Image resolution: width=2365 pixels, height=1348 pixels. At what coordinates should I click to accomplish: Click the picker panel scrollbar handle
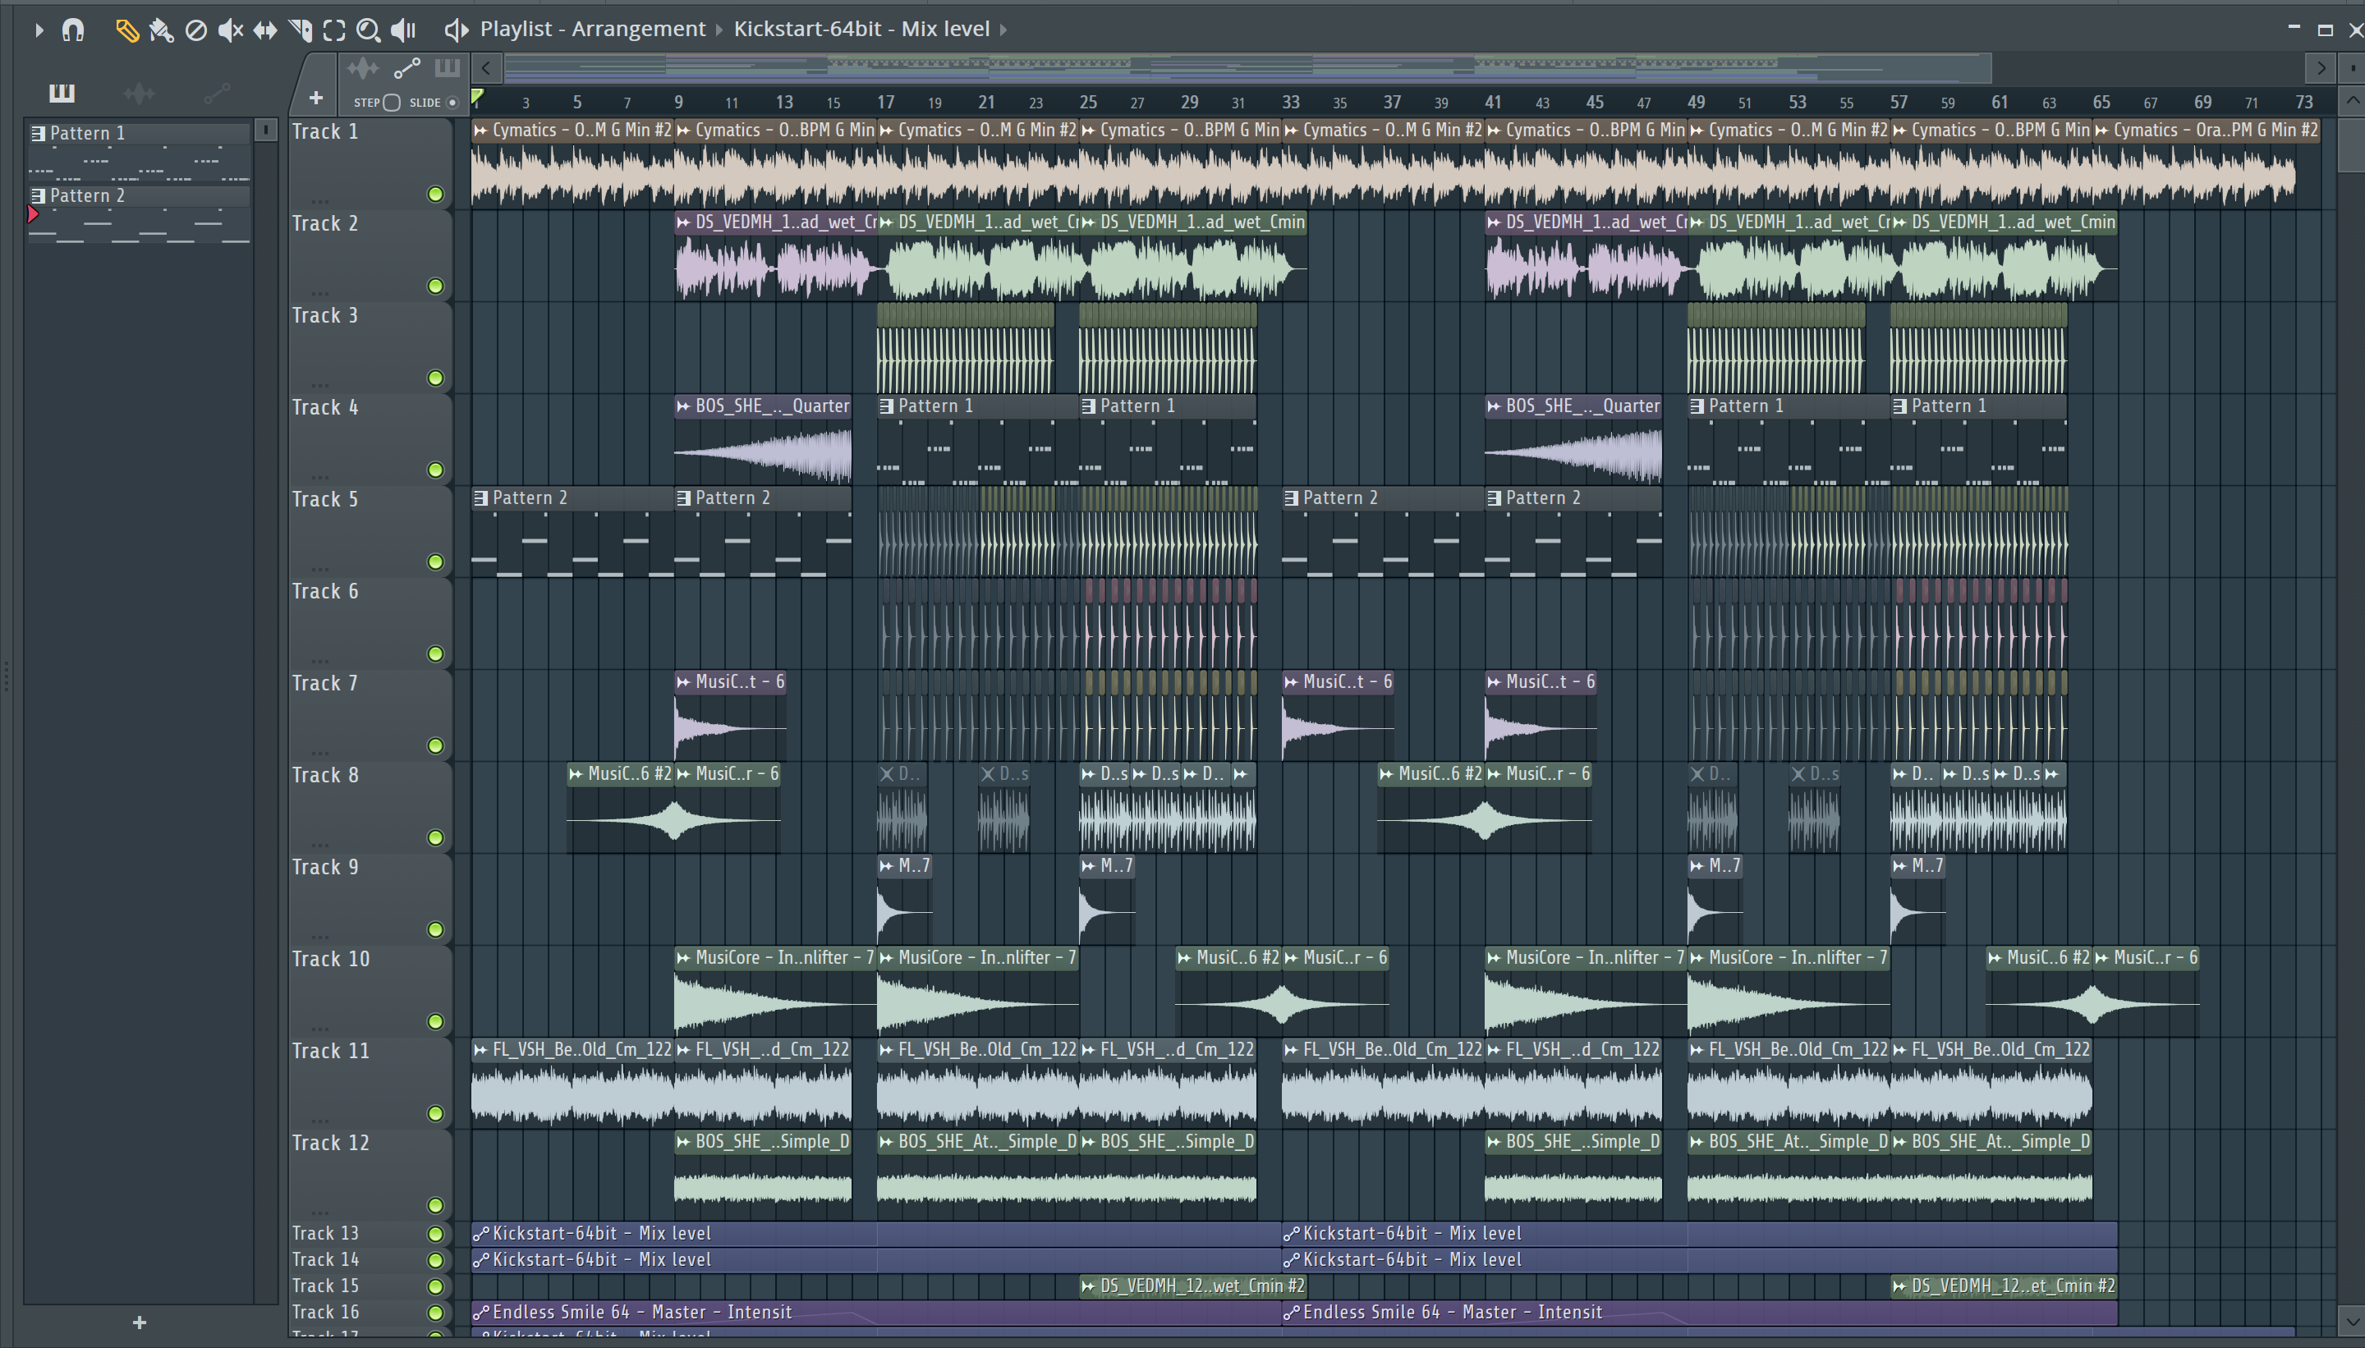click(x=266, y=131)
